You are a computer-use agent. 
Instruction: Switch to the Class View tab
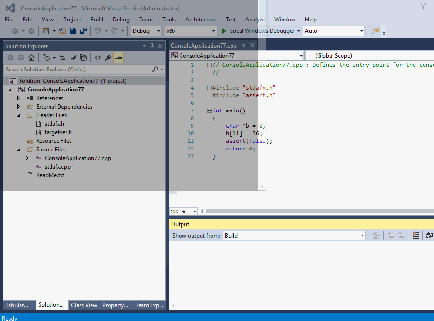(x=84, y=305)
